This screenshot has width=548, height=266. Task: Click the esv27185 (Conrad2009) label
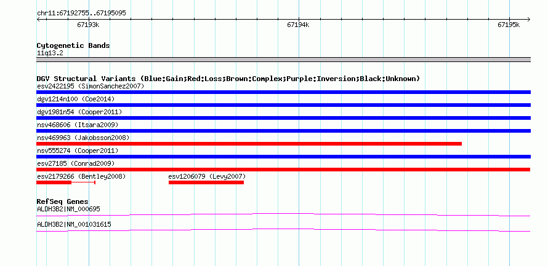76,163
